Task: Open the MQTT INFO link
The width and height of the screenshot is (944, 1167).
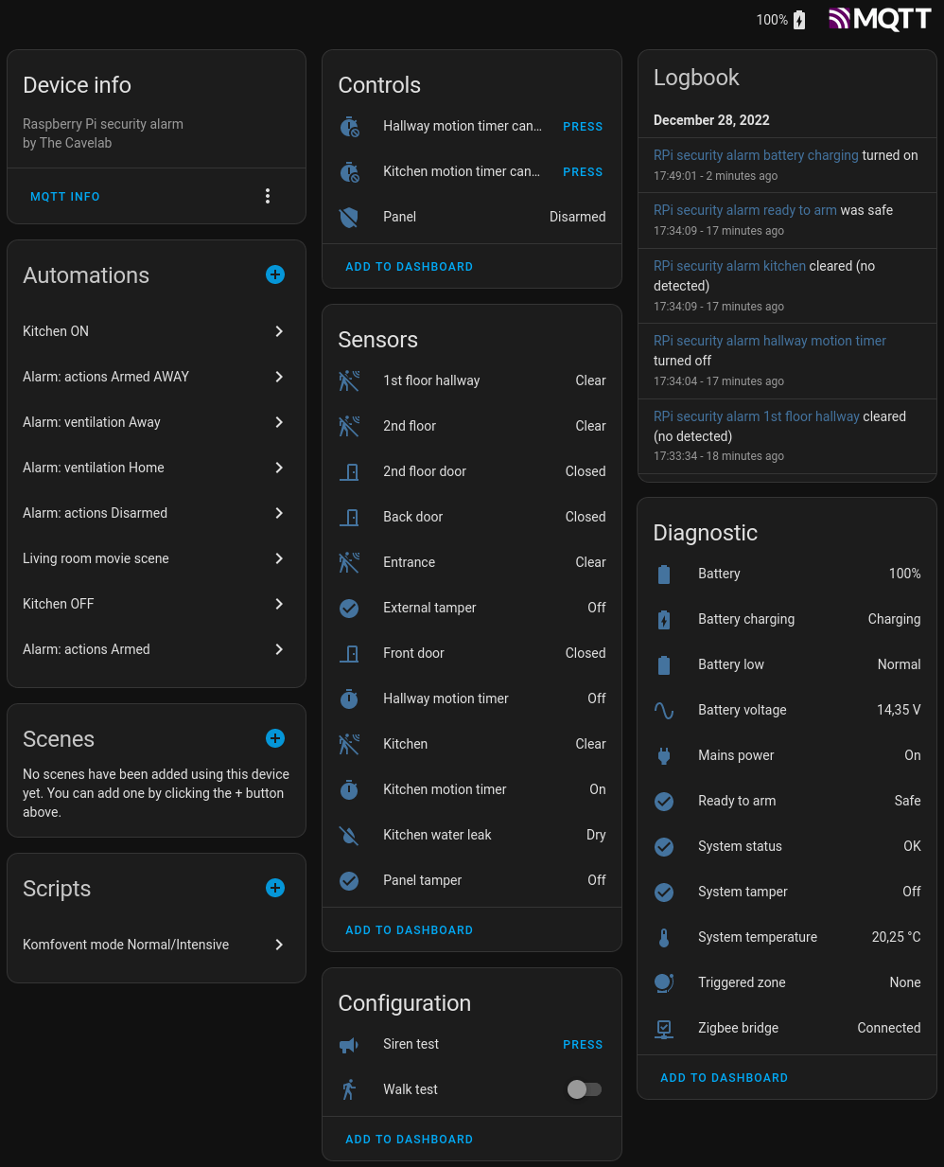Action: pos(65,197)
